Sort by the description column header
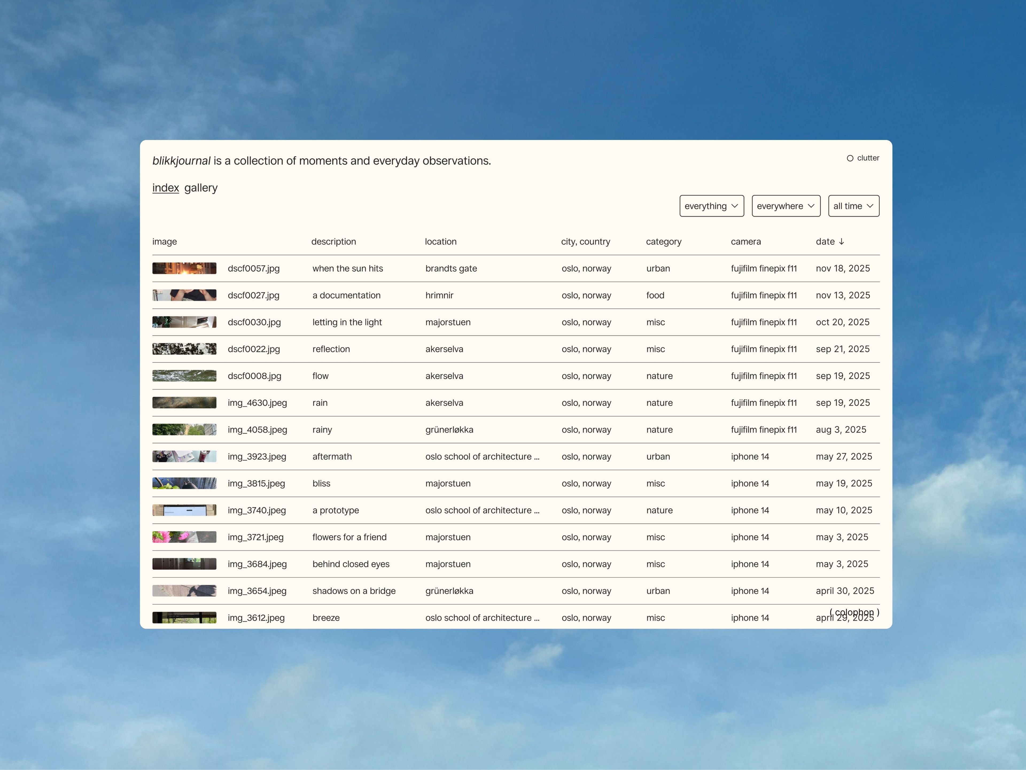The height and width of the screenshot is (770, 1026). point(333,242)
